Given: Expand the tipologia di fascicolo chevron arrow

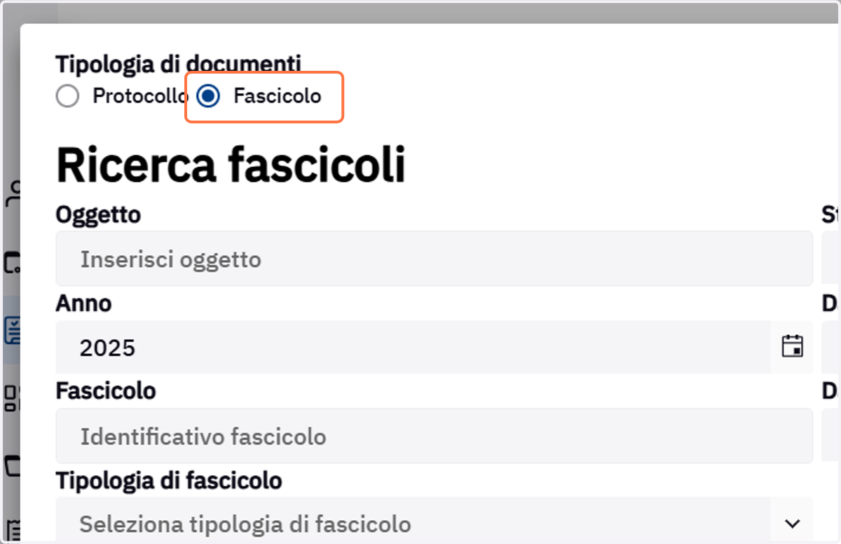Looking at the screenshot, I should click(x=793, y=523).
